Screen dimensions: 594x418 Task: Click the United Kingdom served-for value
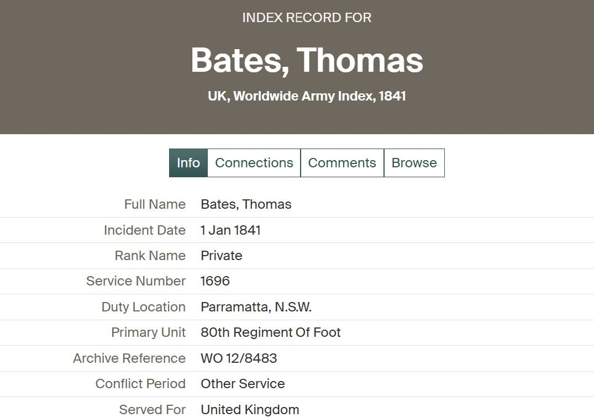coord(250,410)
